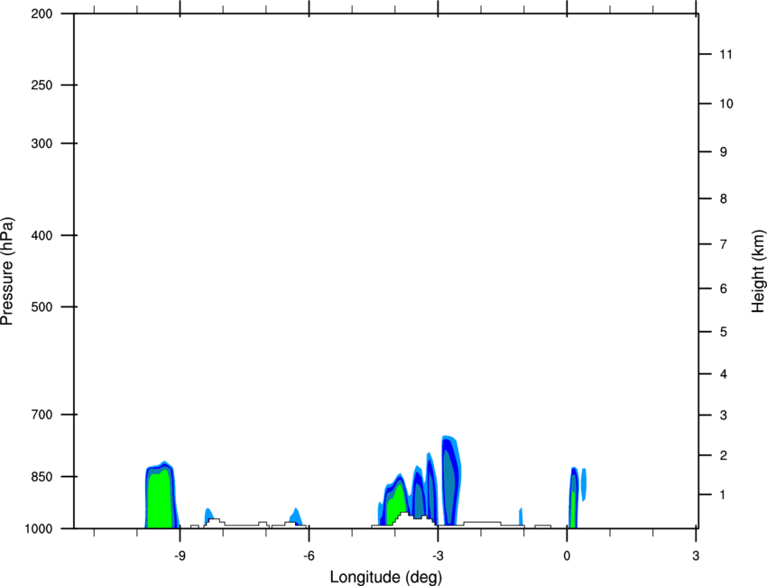The width and height of the screenshot is (767, 586).
Task: Click the small light-blue blob near longitude -8.3
Action: [x=208, y=514]
